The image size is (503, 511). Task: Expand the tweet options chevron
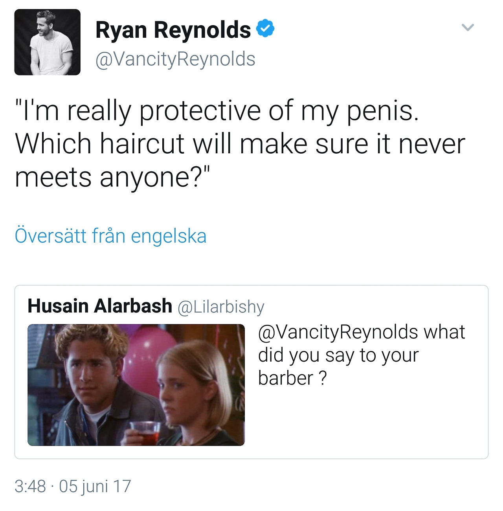(x=468, y=28)
